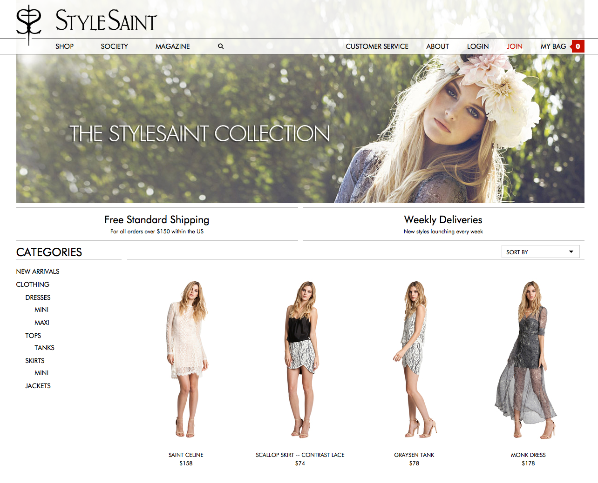This screenshot has height=483, width=598.
Task: Select TANKS under TOPS
Action: [x=44, y=347]
